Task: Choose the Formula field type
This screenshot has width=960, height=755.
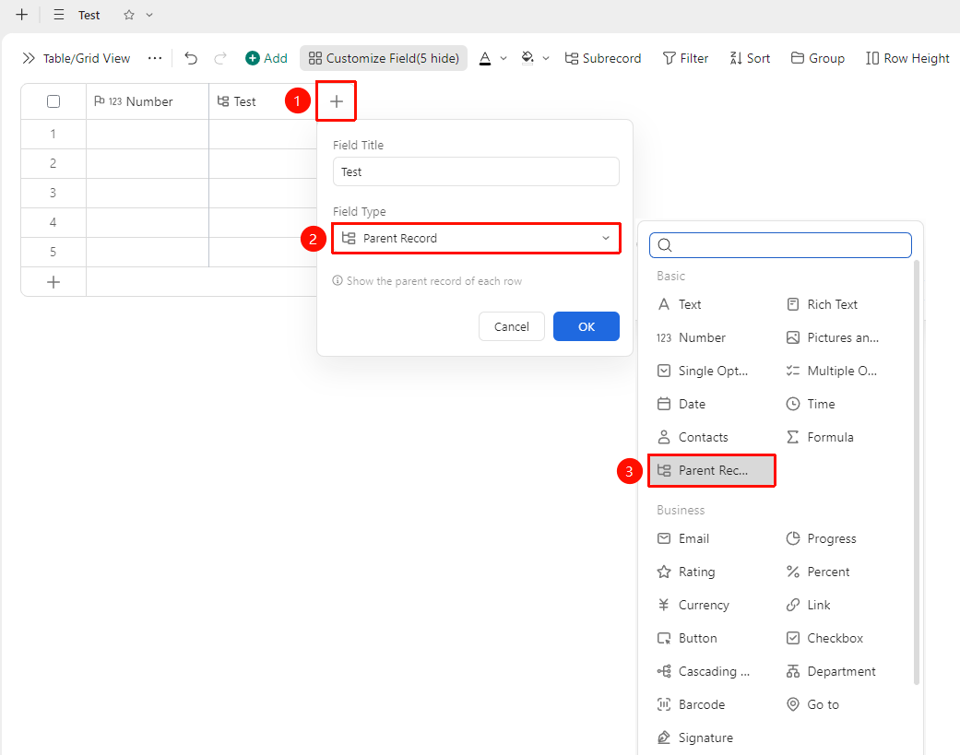Action: tap(820, 437)
